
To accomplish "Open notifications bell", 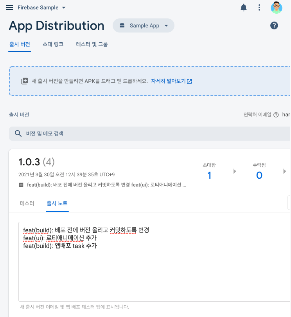I will pos(244,8).
